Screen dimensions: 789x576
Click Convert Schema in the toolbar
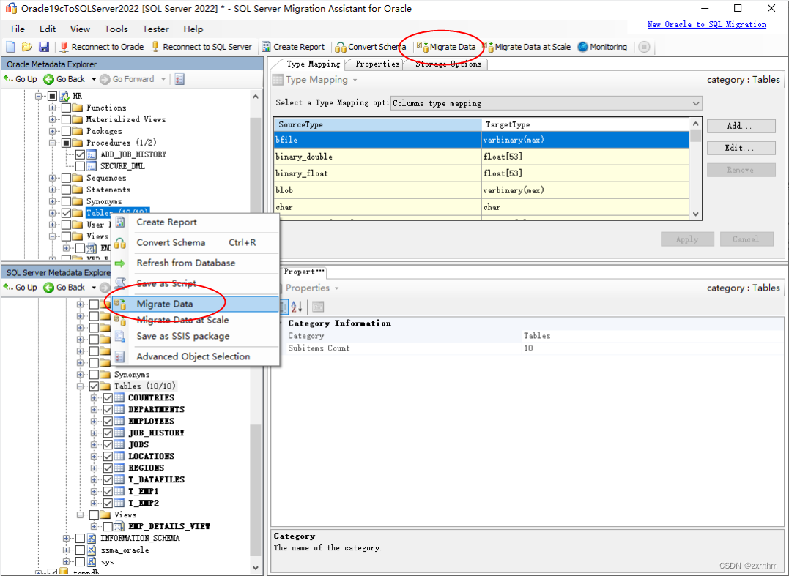pos(371,47)
